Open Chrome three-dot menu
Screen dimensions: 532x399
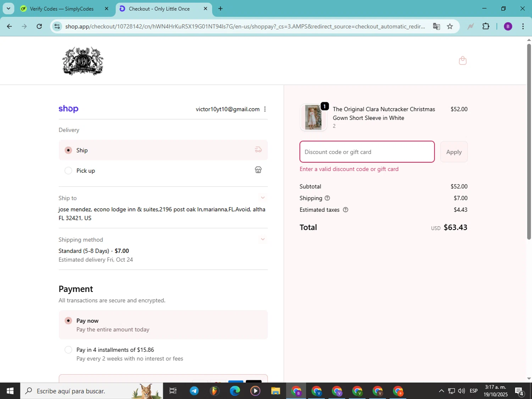click(x=523, y=26)
